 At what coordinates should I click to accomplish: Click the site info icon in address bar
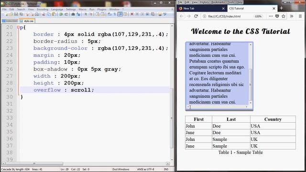[x=204, y=16]
